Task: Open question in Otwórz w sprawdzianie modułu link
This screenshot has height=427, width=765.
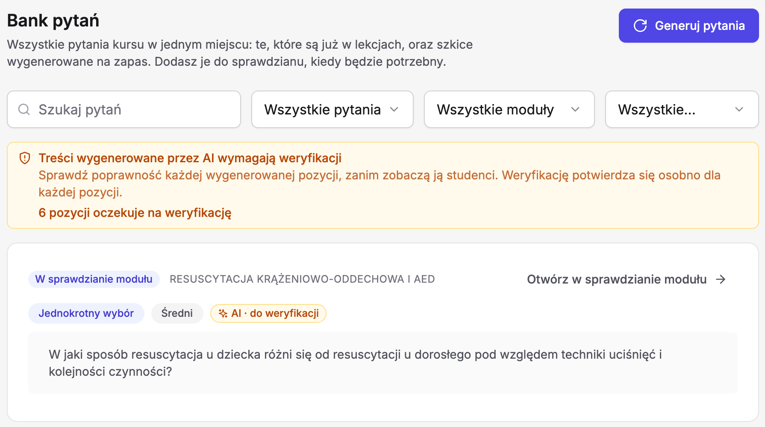Action: point(627,279)
